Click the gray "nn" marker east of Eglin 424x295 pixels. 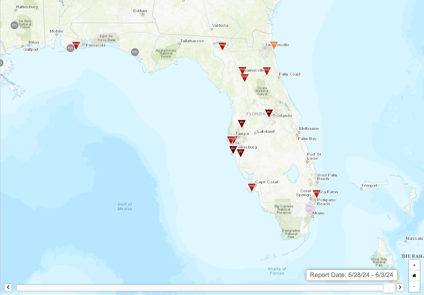134,52
